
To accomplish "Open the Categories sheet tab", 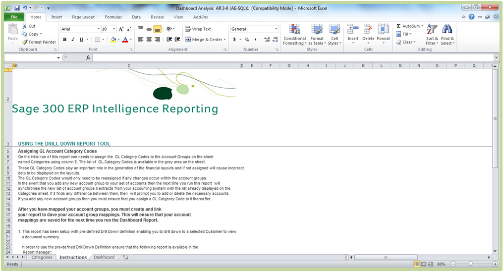I will pyautogui.click(x=42, y=257).
